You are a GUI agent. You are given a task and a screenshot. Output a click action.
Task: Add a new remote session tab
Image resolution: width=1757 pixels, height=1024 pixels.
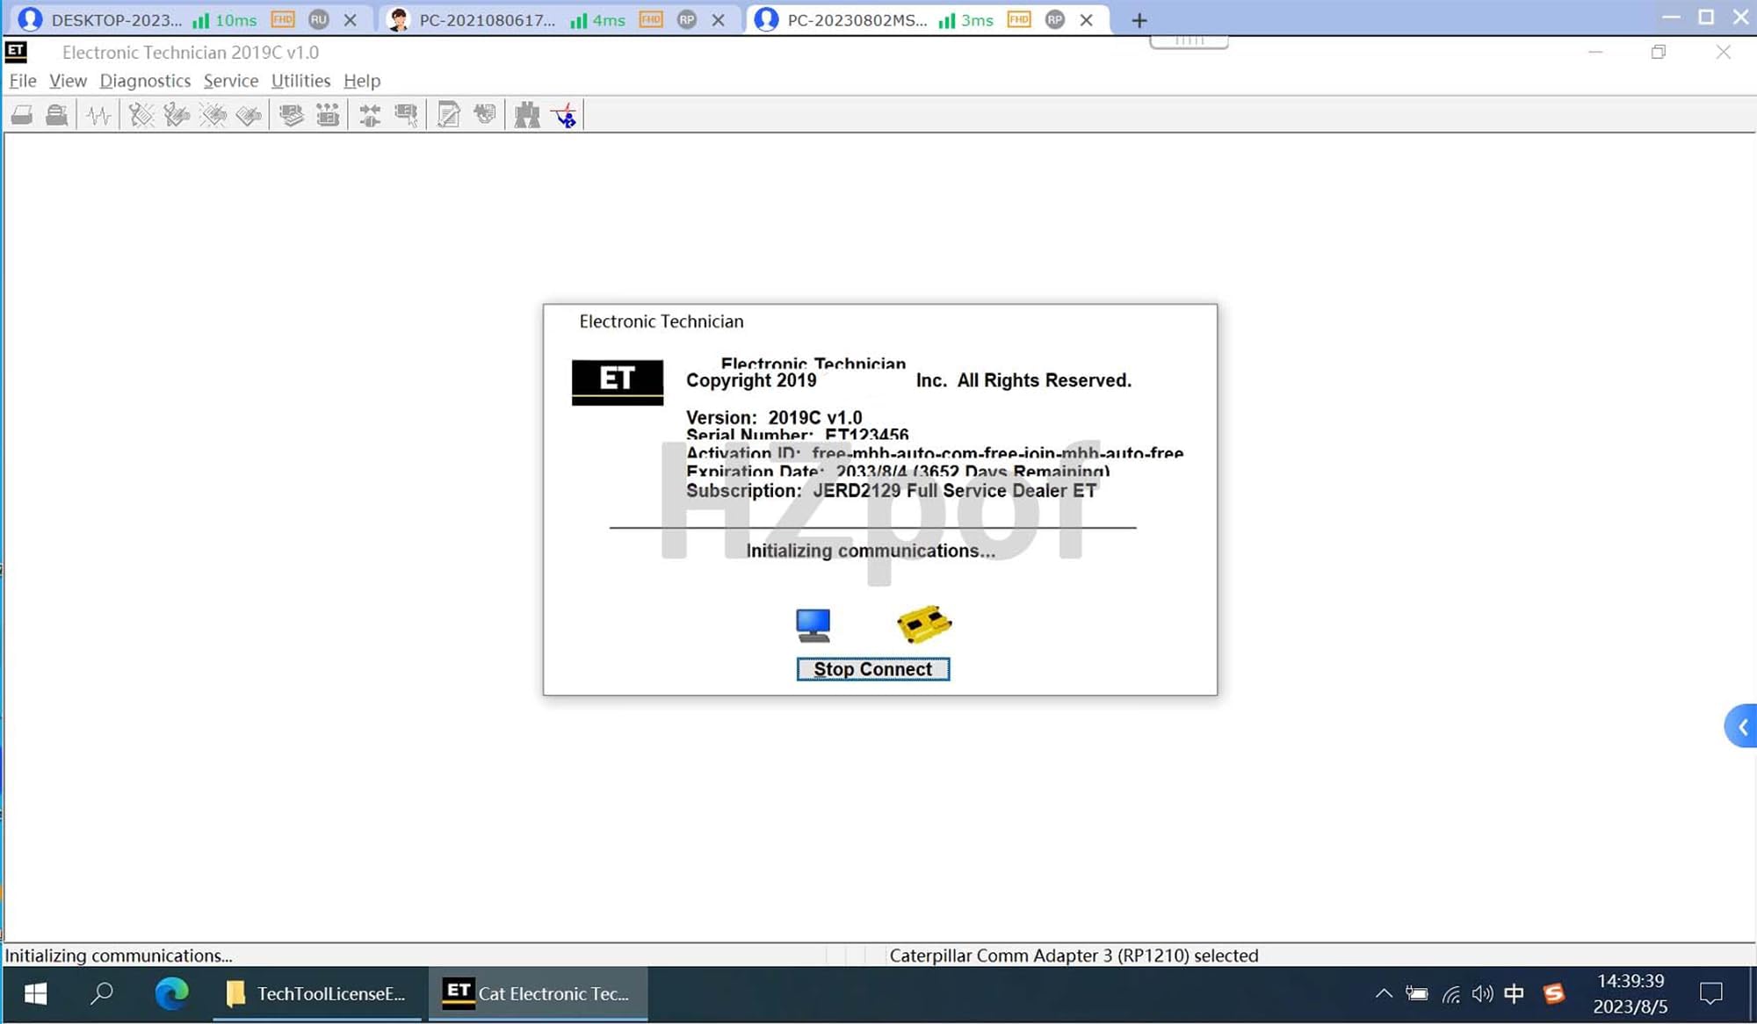1139,20
